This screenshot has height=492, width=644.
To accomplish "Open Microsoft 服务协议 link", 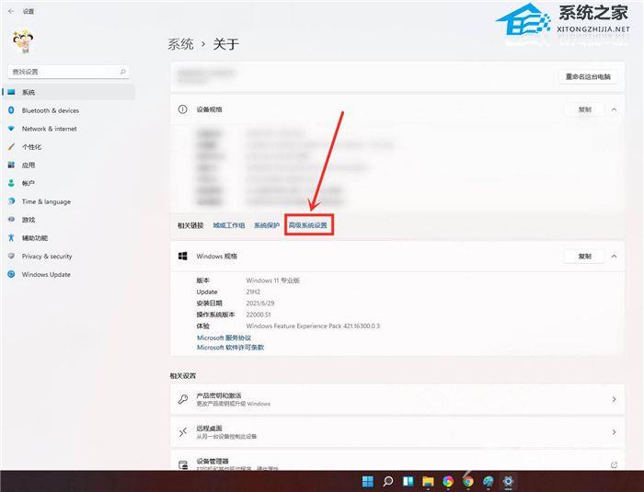I will 224,338.
